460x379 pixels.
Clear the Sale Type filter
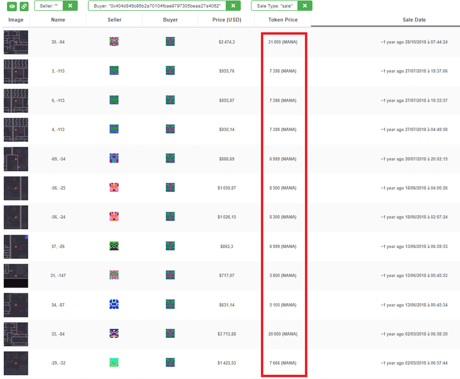pyautogui.click(x=304, y=6)
